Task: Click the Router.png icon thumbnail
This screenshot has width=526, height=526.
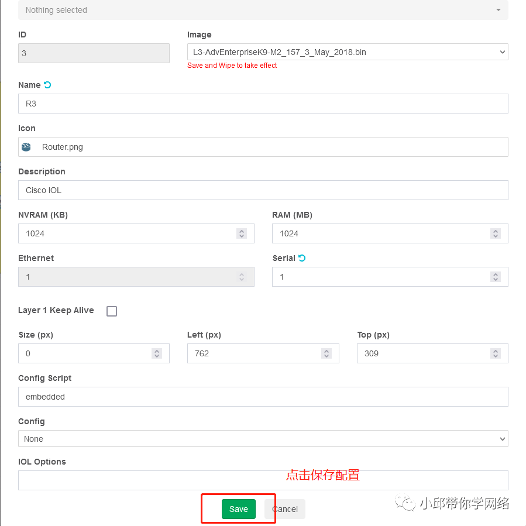Action: [x=26, y=146]
